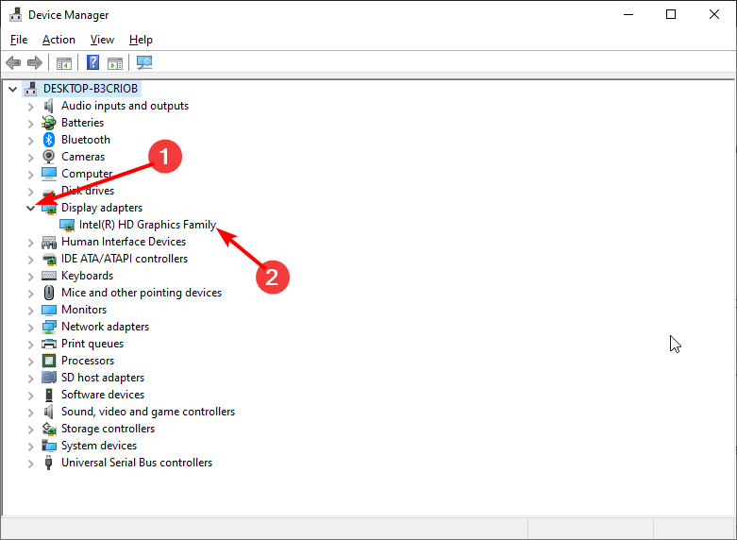Click the mouse icon beside Mice and other pointing devices
This screenshot has width=737, height=540.
point(49,293)
